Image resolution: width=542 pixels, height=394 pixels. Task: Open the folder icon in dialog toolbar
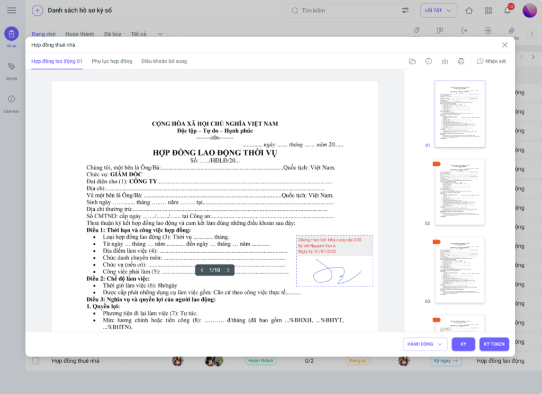coord(412,61)
